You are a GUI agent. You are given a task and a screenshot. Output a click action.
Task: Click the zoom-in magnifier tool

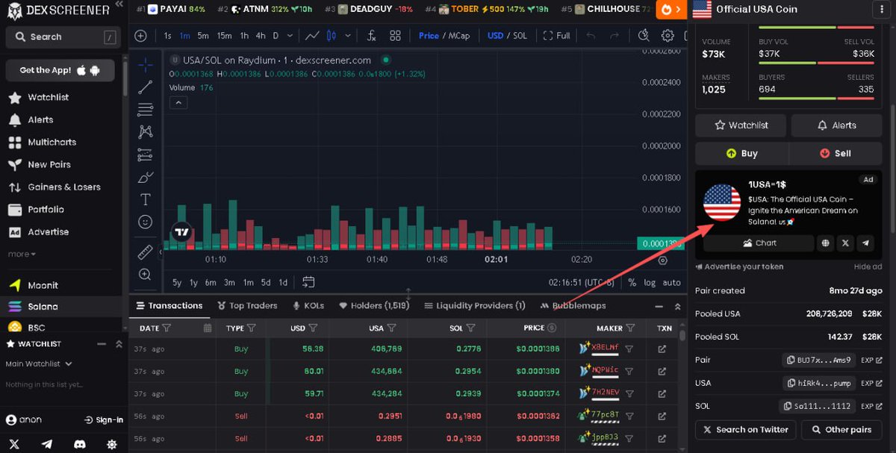(x=145, y=275)
